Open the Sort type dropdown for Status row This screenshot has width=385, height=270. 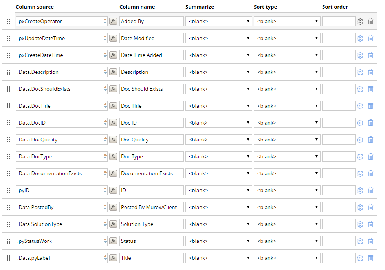(287, 241)
